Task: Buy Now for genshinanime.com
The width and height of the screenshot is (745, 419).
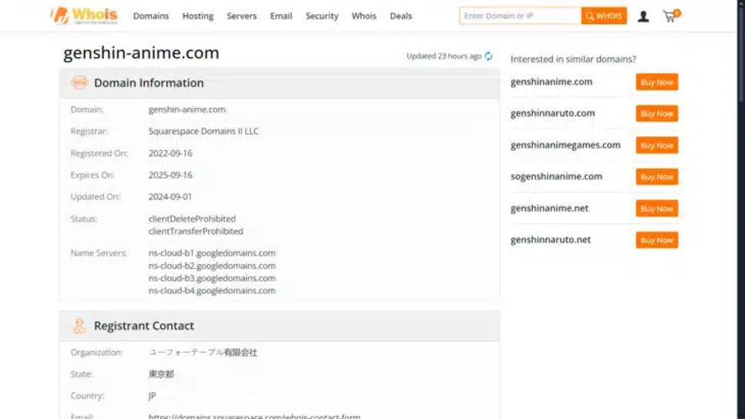Action: point(657,82)
